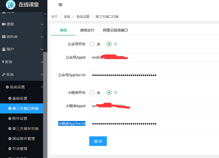
Task: Click the gear icon beside 第三方接口对接
Action: pyautogui.click(x=10, y=109)
